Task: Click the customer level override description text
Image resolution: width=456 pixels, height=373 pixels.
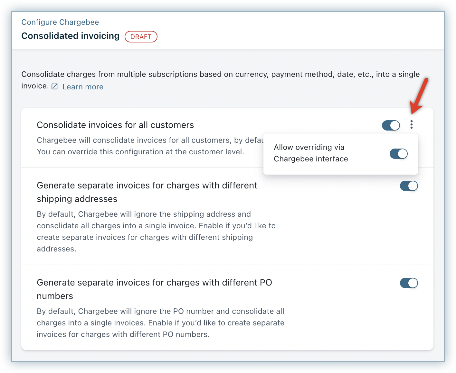Action: pyautogui.click(x=140, y=152)
